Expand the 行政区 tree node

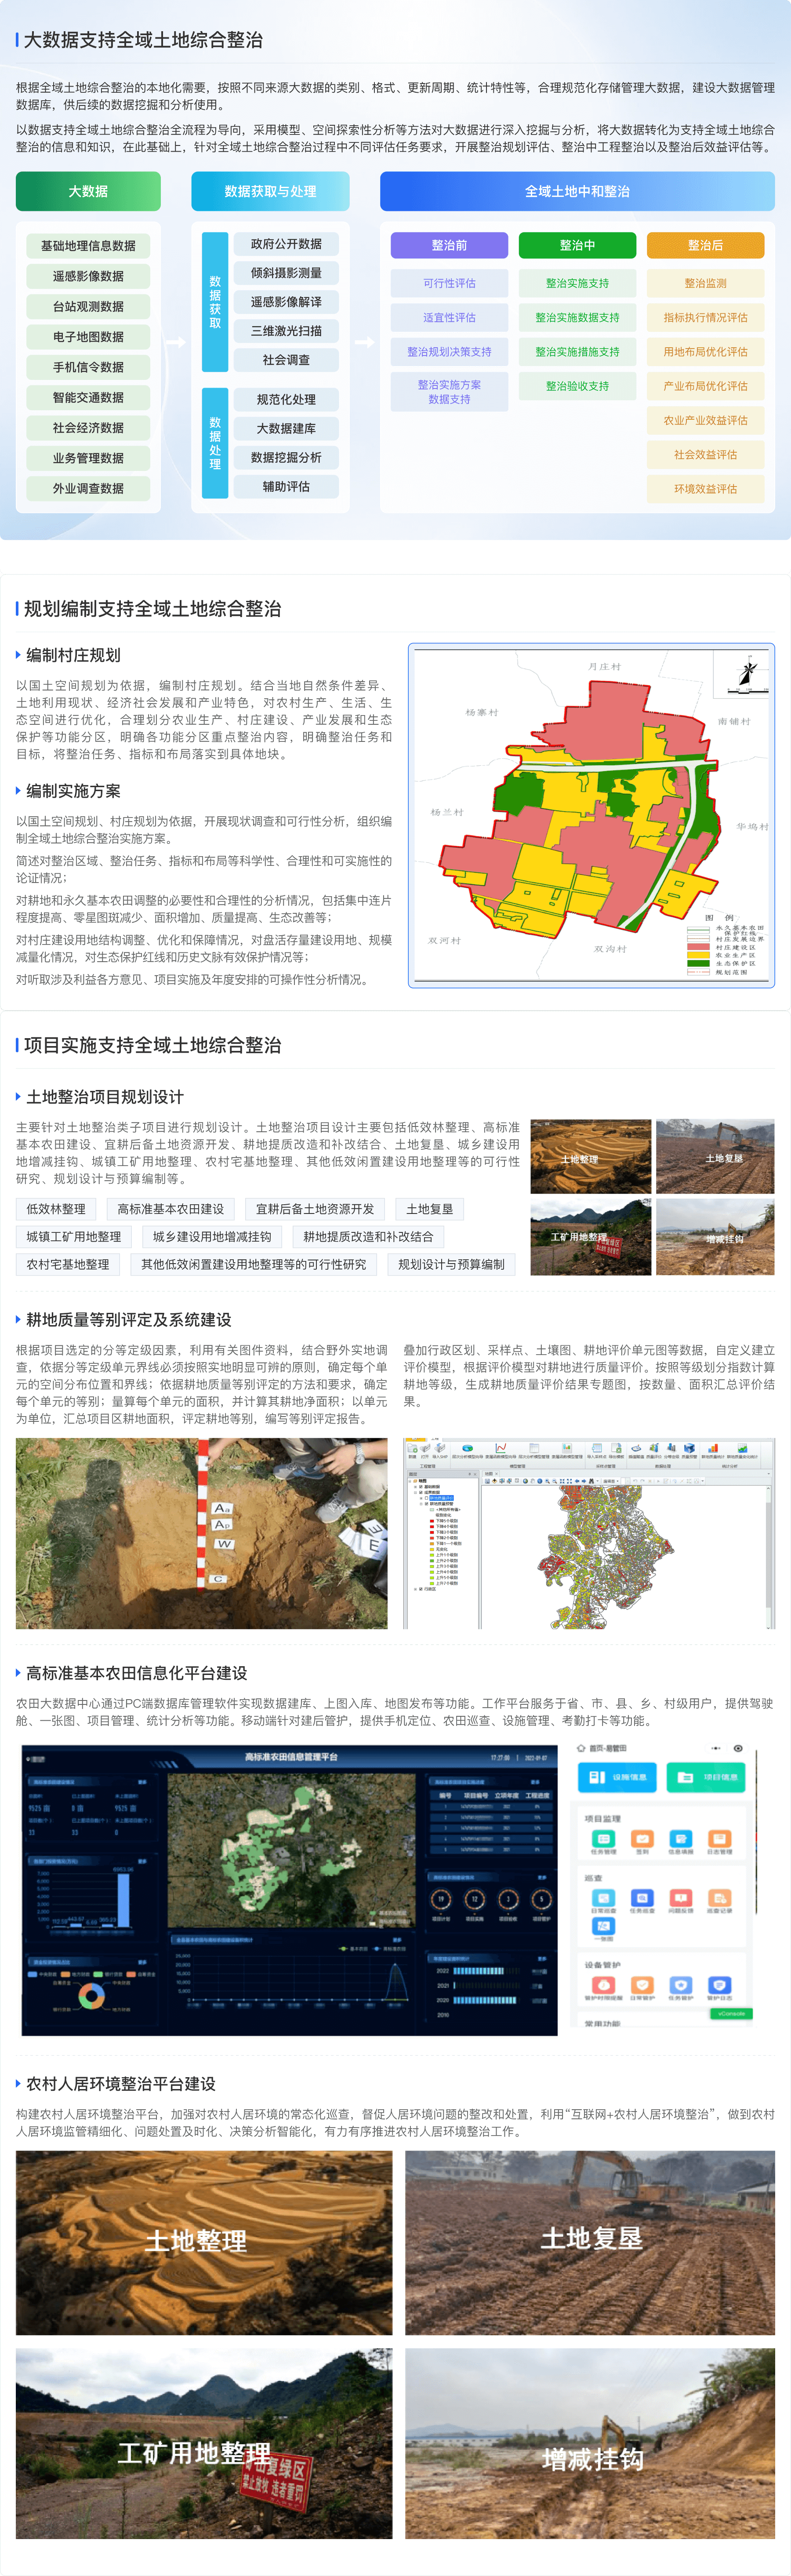point(416,1589)
